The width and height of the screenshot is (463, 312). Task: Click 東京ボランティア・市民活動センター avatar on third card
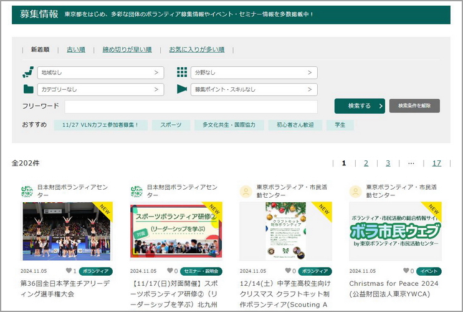[246, 191]
